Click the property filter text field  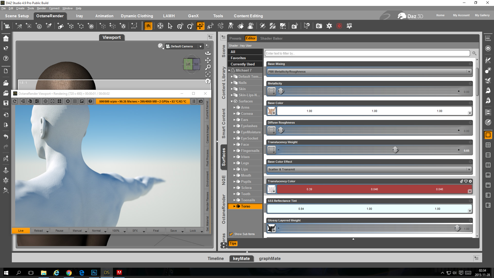pos(367,53)
